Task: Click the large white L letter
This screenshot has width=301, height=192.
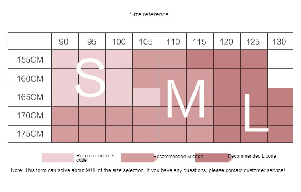Action: point(256,112)
